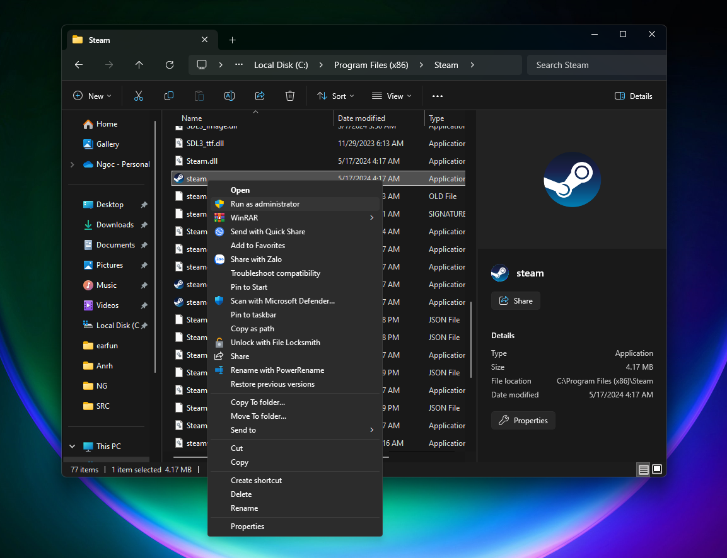This screenshot has width=727, height=558.
Task: Click the File Locksmith padlock icon
Action: click(x=219, y=343)
